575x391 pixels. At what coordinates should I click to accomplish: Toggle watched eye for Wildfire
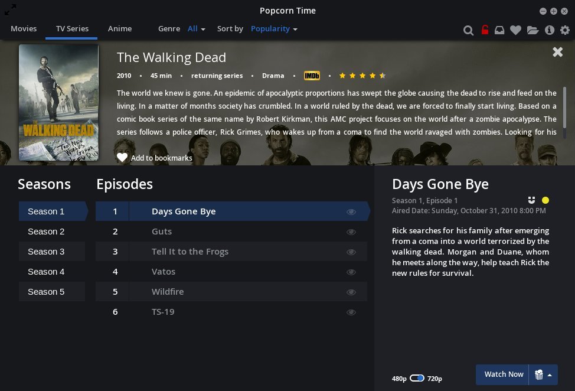pyautogui.click(x=351, y=292)
